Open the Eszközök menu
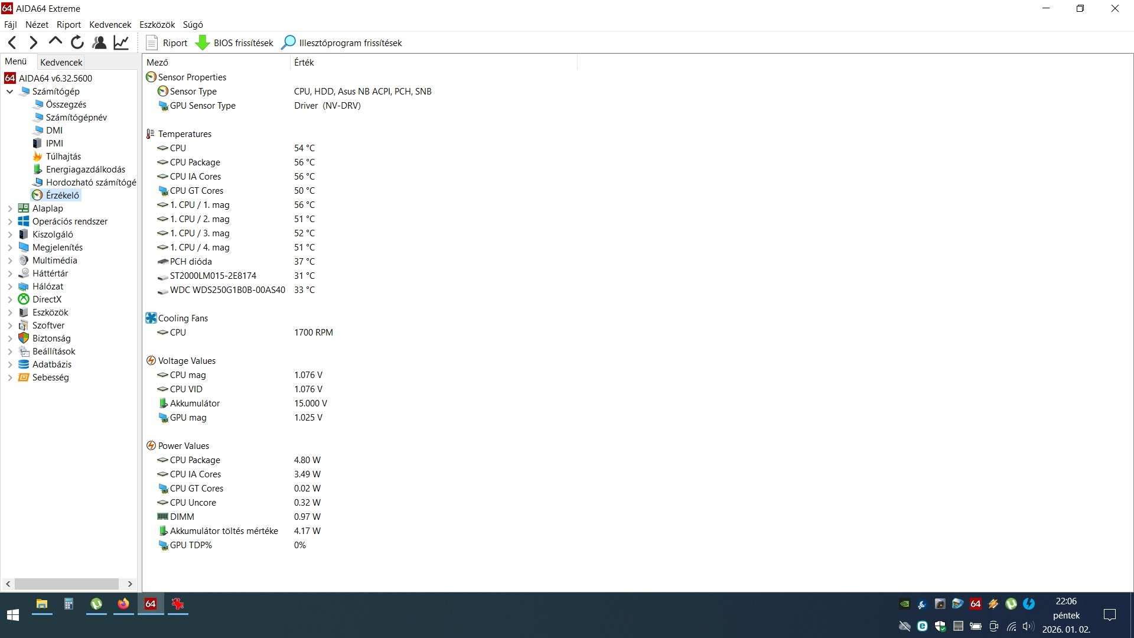 pos(157,24)
